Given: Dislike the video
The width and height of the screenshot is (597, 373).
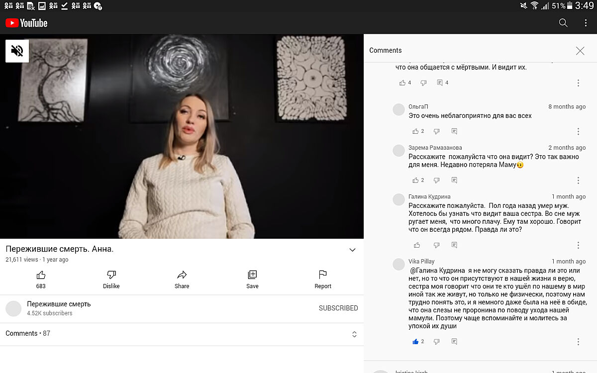Looking at the screenshot, I should pos(111,275).
